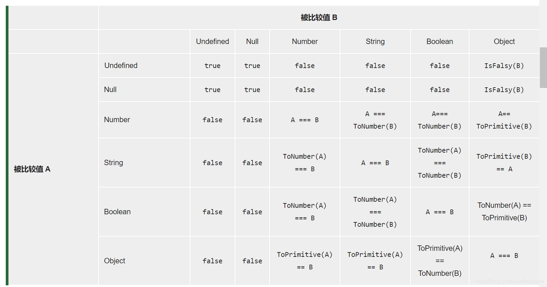This screenshot has height=287, width=547.
Task: Select the Number column header
Action: 305,42
